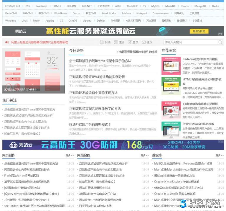Open MySQL分支选择参考 Percona还是MariaDB article

183,163
